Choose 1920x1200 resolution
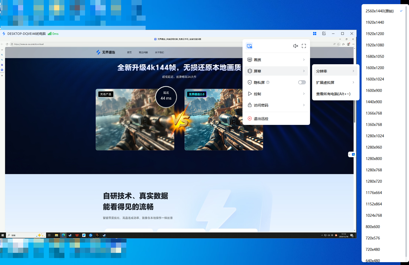The width and height of the screenshot is (409, 265). click(384, 34)
